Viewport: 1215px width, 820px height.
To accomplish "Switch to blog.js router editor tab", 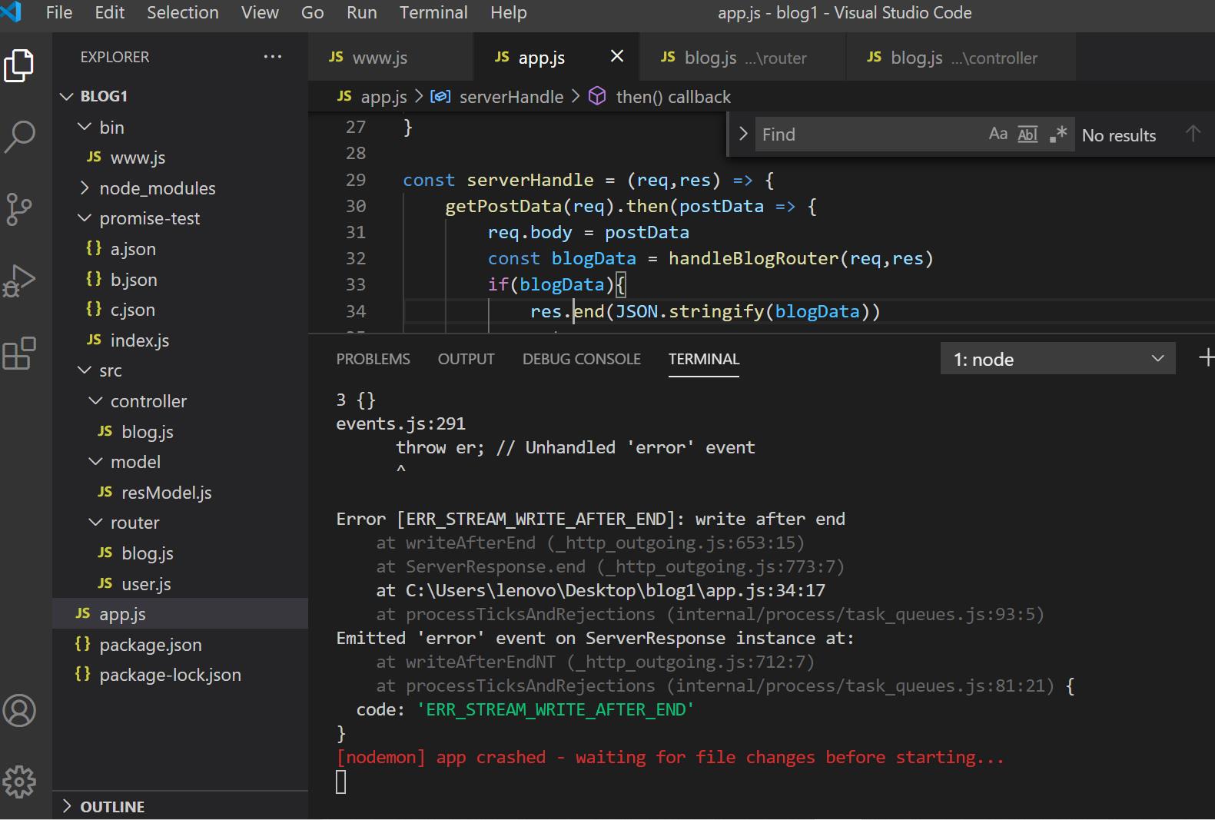I will click(x=743, y=58).
